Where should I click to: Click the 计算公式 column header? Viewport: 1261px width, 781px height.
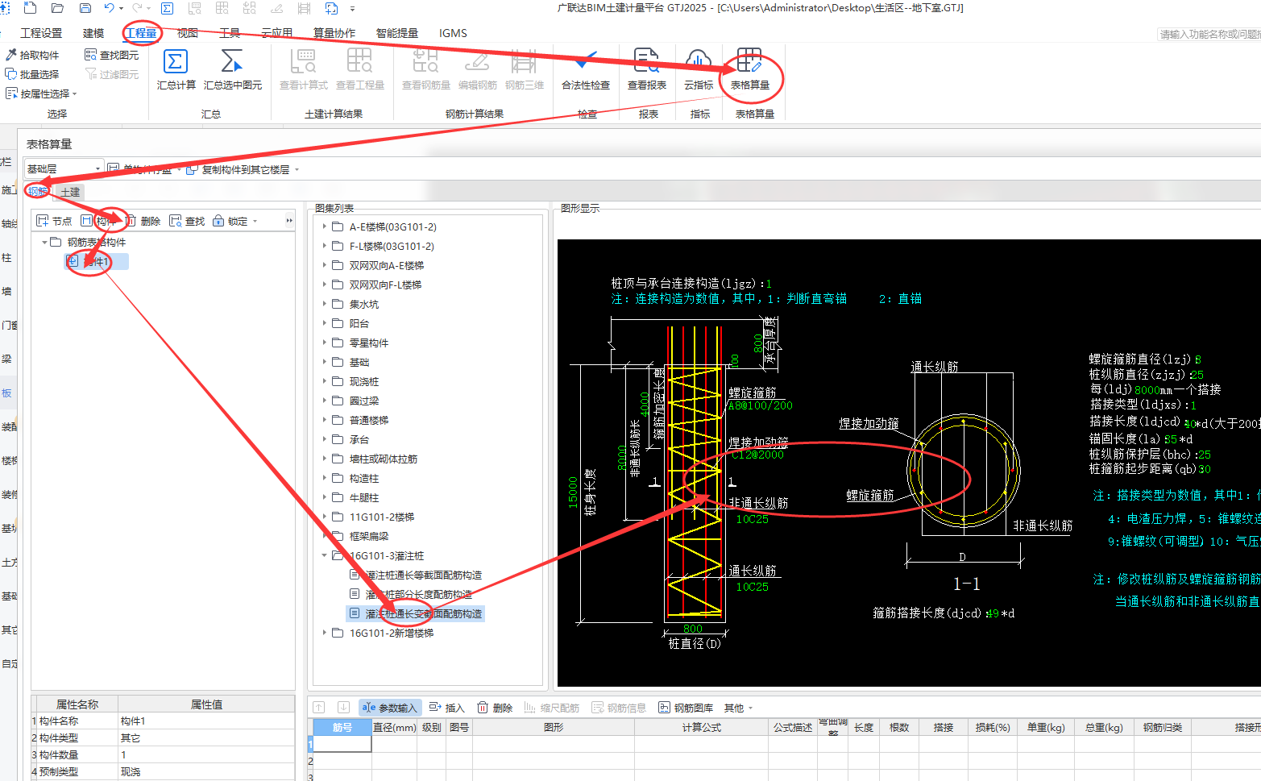point(702,727)
